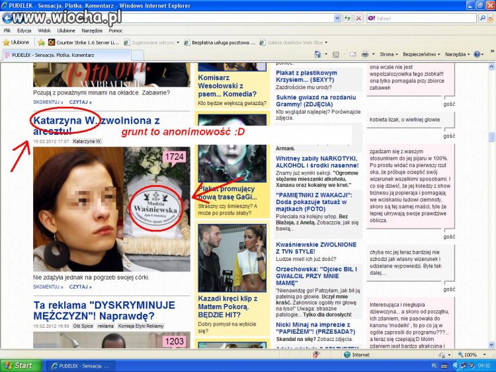Open the Widok menu
Viewport: 496px width, 372px height.
44,30
